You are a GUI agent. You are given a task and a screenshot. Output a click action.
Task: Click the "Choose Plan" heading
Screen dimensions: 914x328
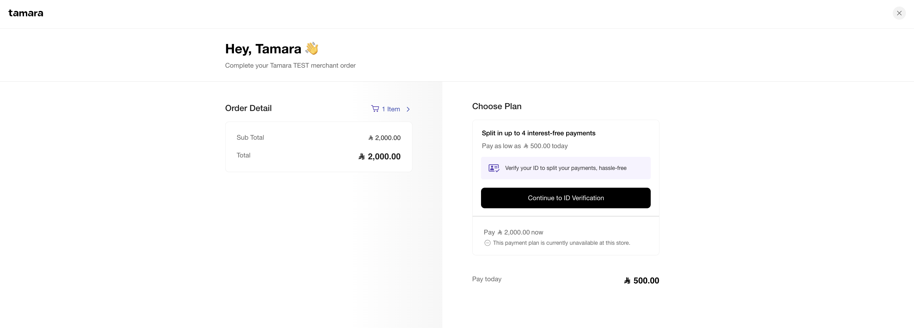pos(496,106)
